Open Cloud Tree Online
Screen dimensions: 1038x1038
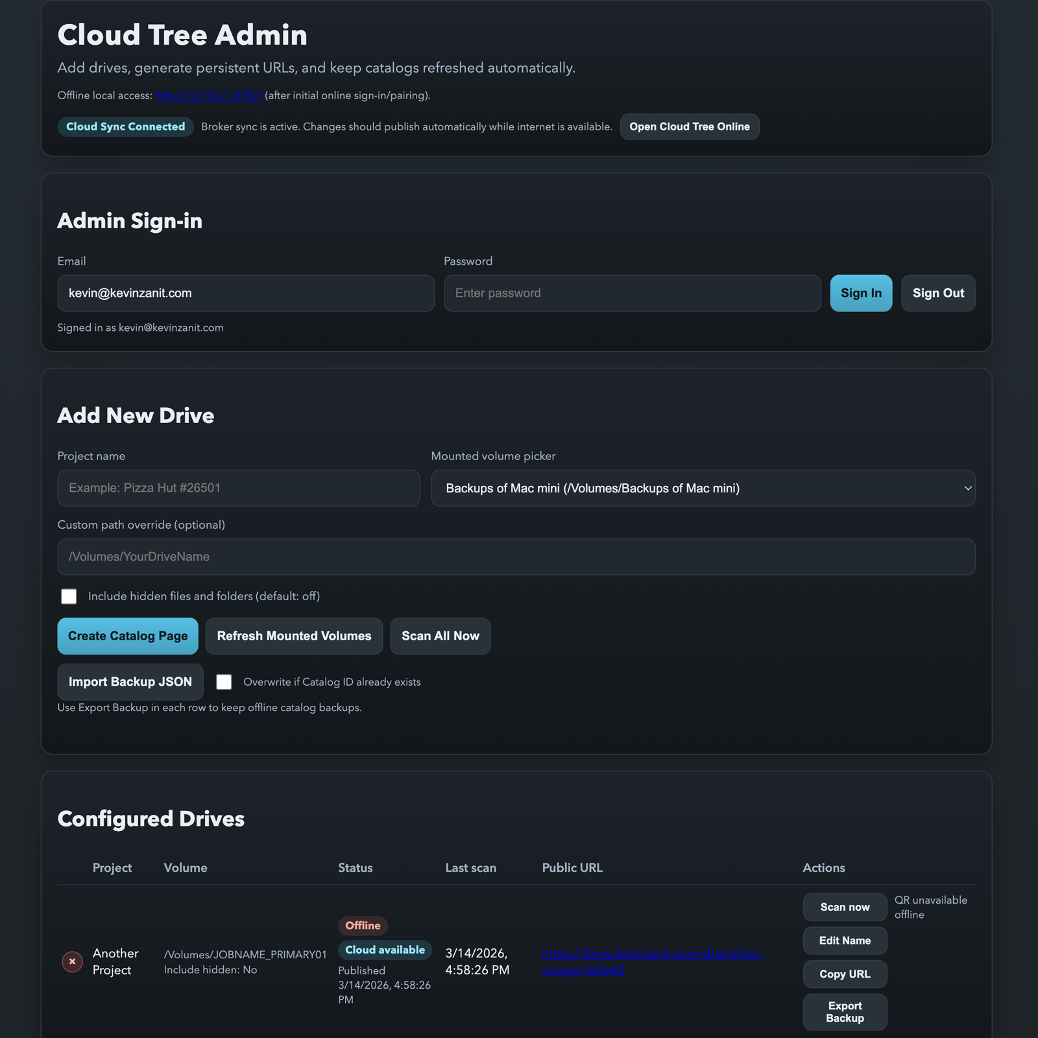tap(689, 127)
